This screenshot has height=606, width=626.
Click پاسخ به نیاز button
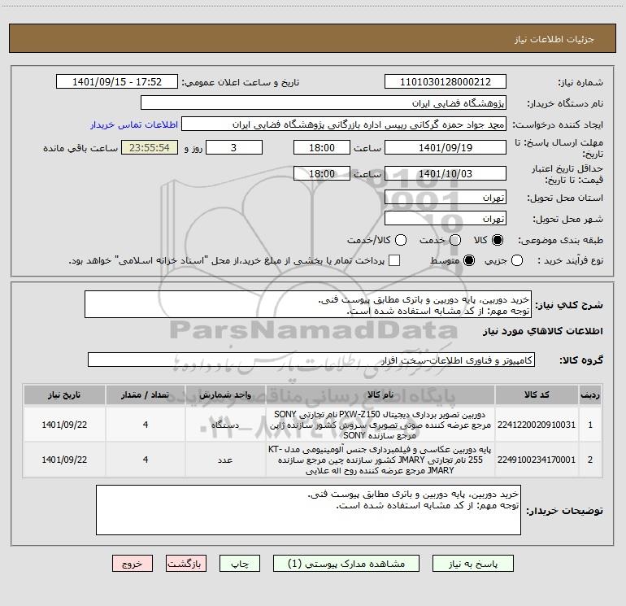(x=473, y=564)
